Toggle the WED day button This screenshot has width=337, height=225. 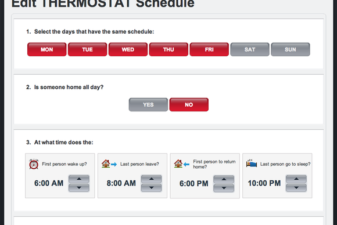click(128, 49)
